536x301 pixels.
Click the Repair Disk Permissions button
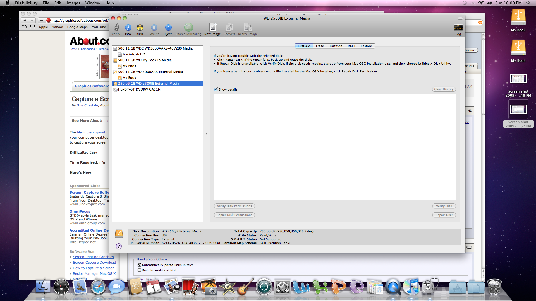[x=234, y=215]
